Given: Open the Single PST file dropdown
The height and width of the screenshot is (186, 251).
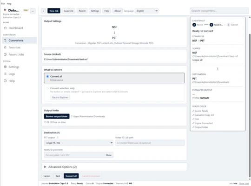Looking at the screenshot, I should pyautogui.click(x=79, y=143).
